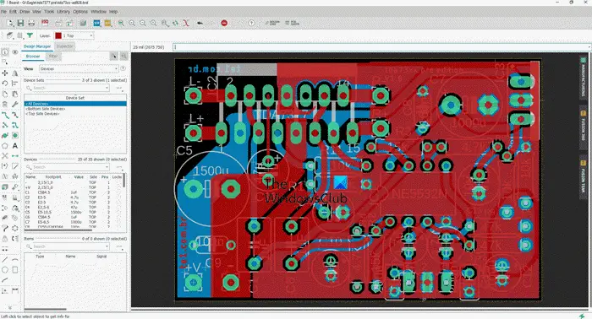Image resolution: width=592 pixels, height=319 pixels.
Task: Select <Bottom Side Devices> device set
Action: 75,109
